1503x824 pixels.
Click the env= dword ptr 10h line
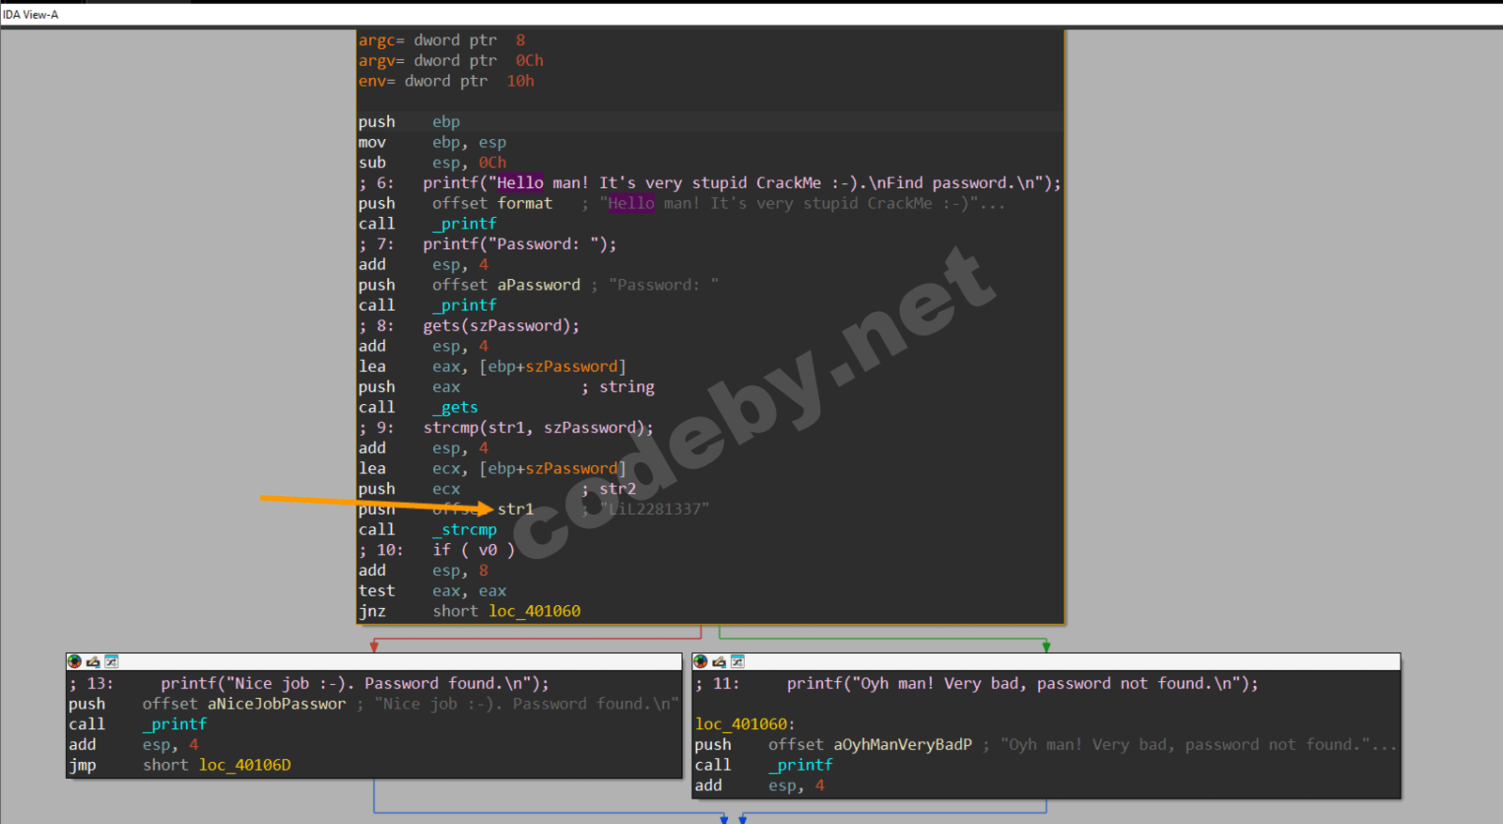point(446,81)
